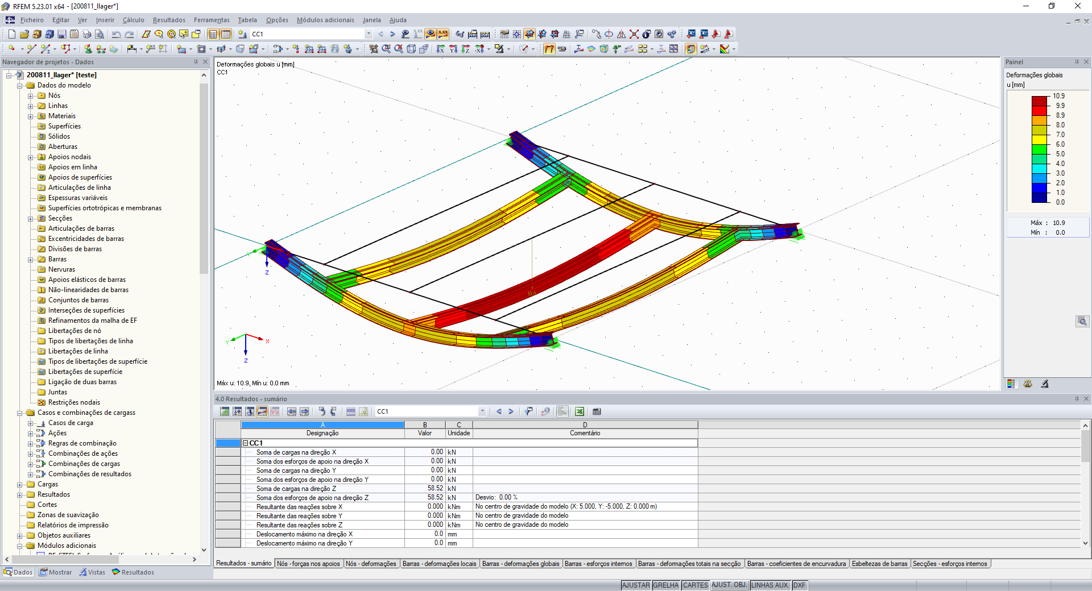1092x591 pixels.
Task: Toggle the control panel display
Action: (x=691, y=49)
